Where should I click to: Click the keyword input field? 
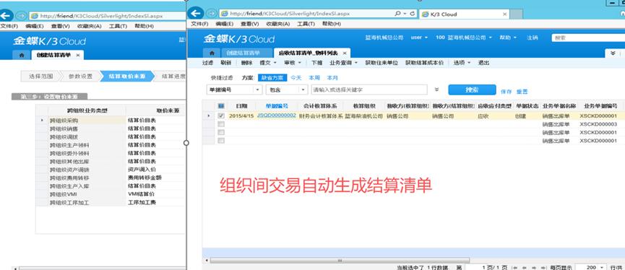369,90
